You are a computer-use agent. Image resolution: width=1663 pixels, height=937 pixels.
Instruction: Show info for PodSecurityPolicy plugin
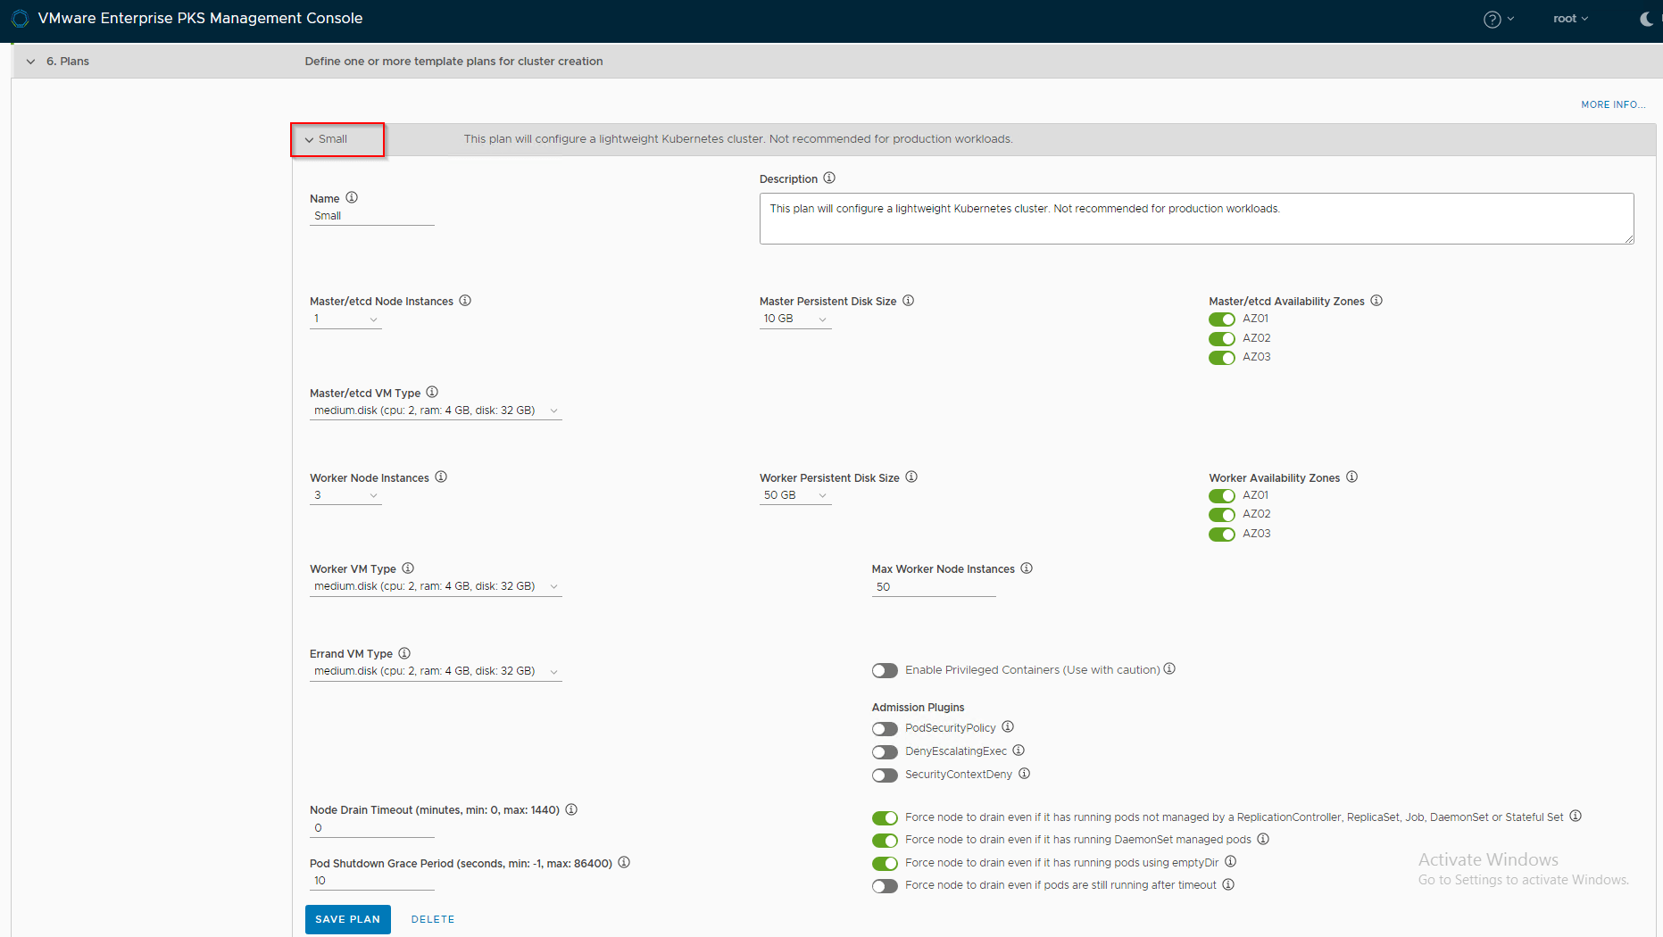click(1008, 726)
